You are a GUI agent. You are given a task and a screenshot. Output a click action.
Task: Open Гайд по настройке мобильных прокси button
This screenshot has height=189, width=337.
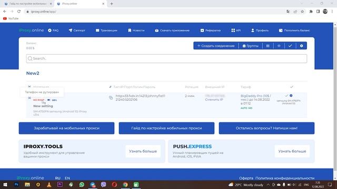[166, 128]
